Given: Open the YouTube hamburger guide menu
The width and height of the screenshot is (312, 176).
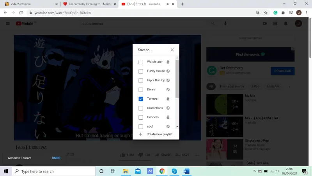Looking at the screenshot, I should coord(8,23).
